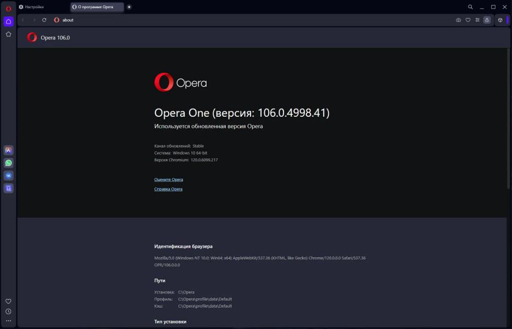The width and height of the screenshot is (512, 329).
Task: Open the user profile account icon
Action: [487, 20]
